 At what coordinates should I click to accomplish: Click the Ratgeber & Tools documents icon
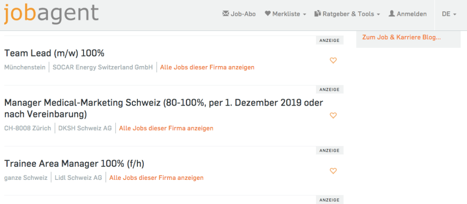318,14
